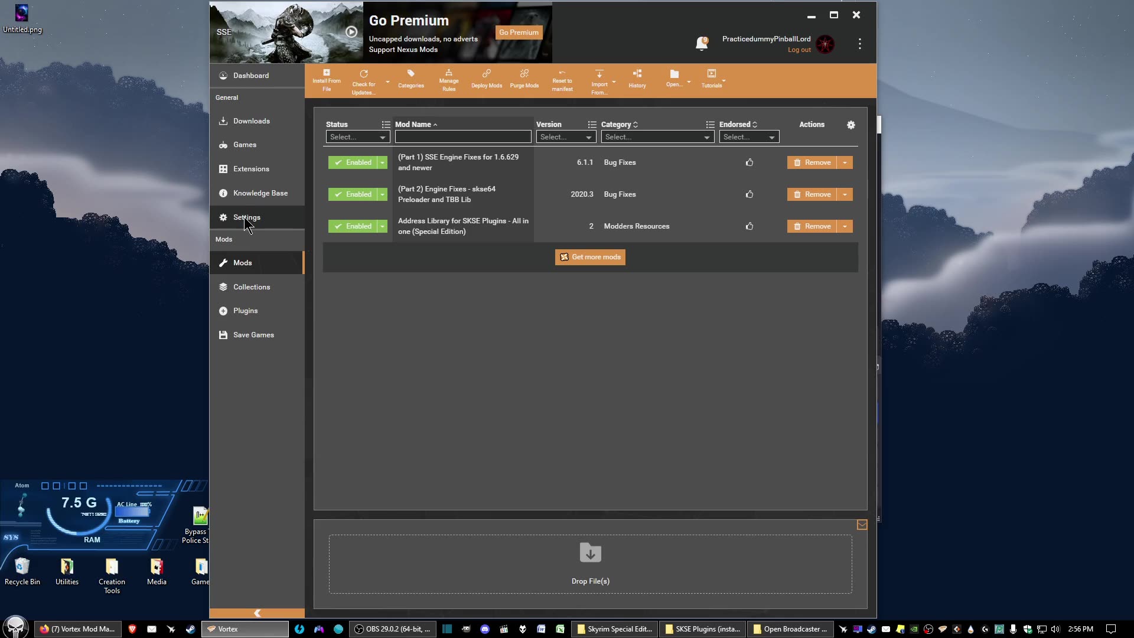This screenshot has height=638, width=1134.
Task: Click the gear icon above the Actions column
Action: coord(850,125)
